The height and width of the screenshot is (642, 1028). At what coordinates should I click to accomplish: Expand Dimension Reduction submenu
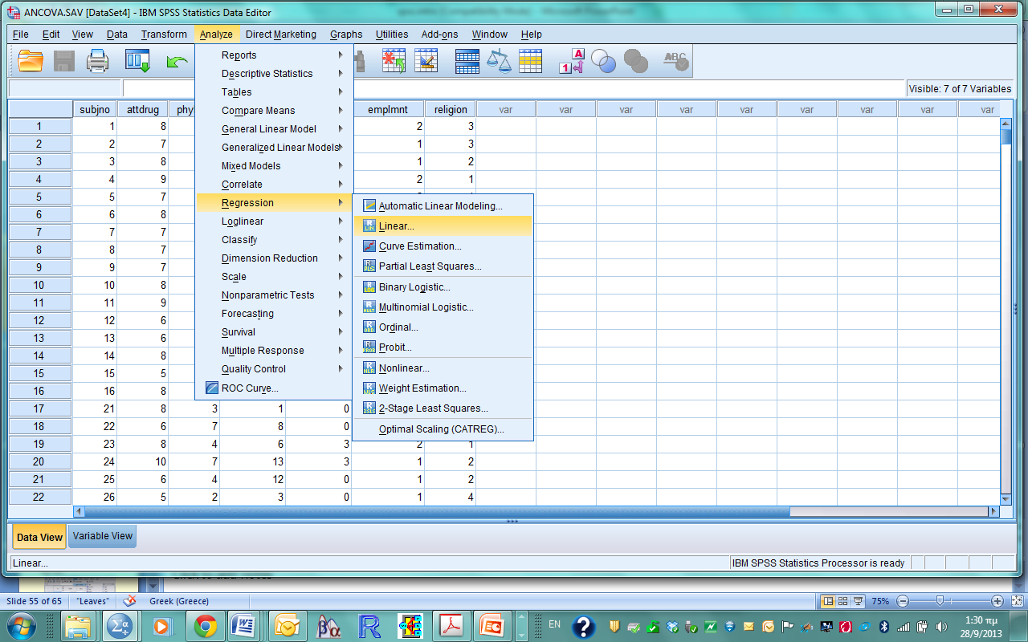point(274,258)
